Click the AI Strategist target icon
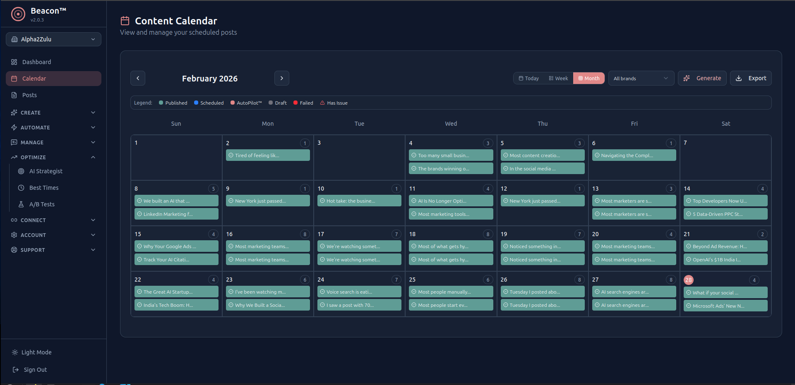Screen dimensions: 795x385 coord(21,171)
